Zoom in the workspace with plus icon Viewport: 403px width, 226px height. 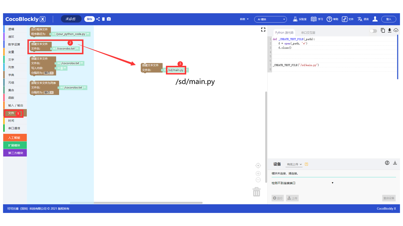pyautogui.click(x=258, y=174)
